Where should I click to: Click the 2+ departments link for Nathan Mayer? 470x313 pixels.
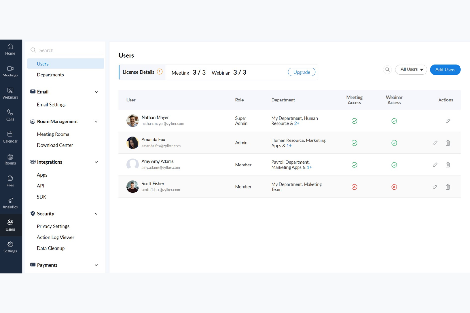(x=297, y=123)
